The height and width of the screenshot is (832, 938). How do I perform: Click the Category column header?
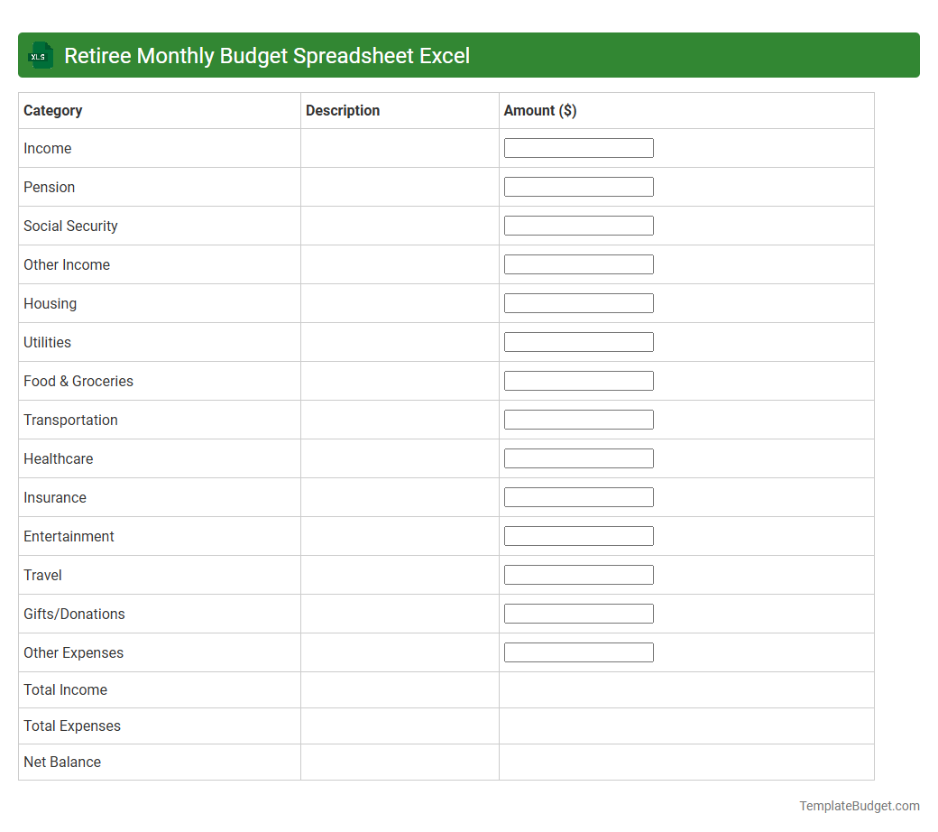pyautogui.click(x=52, y=110)
